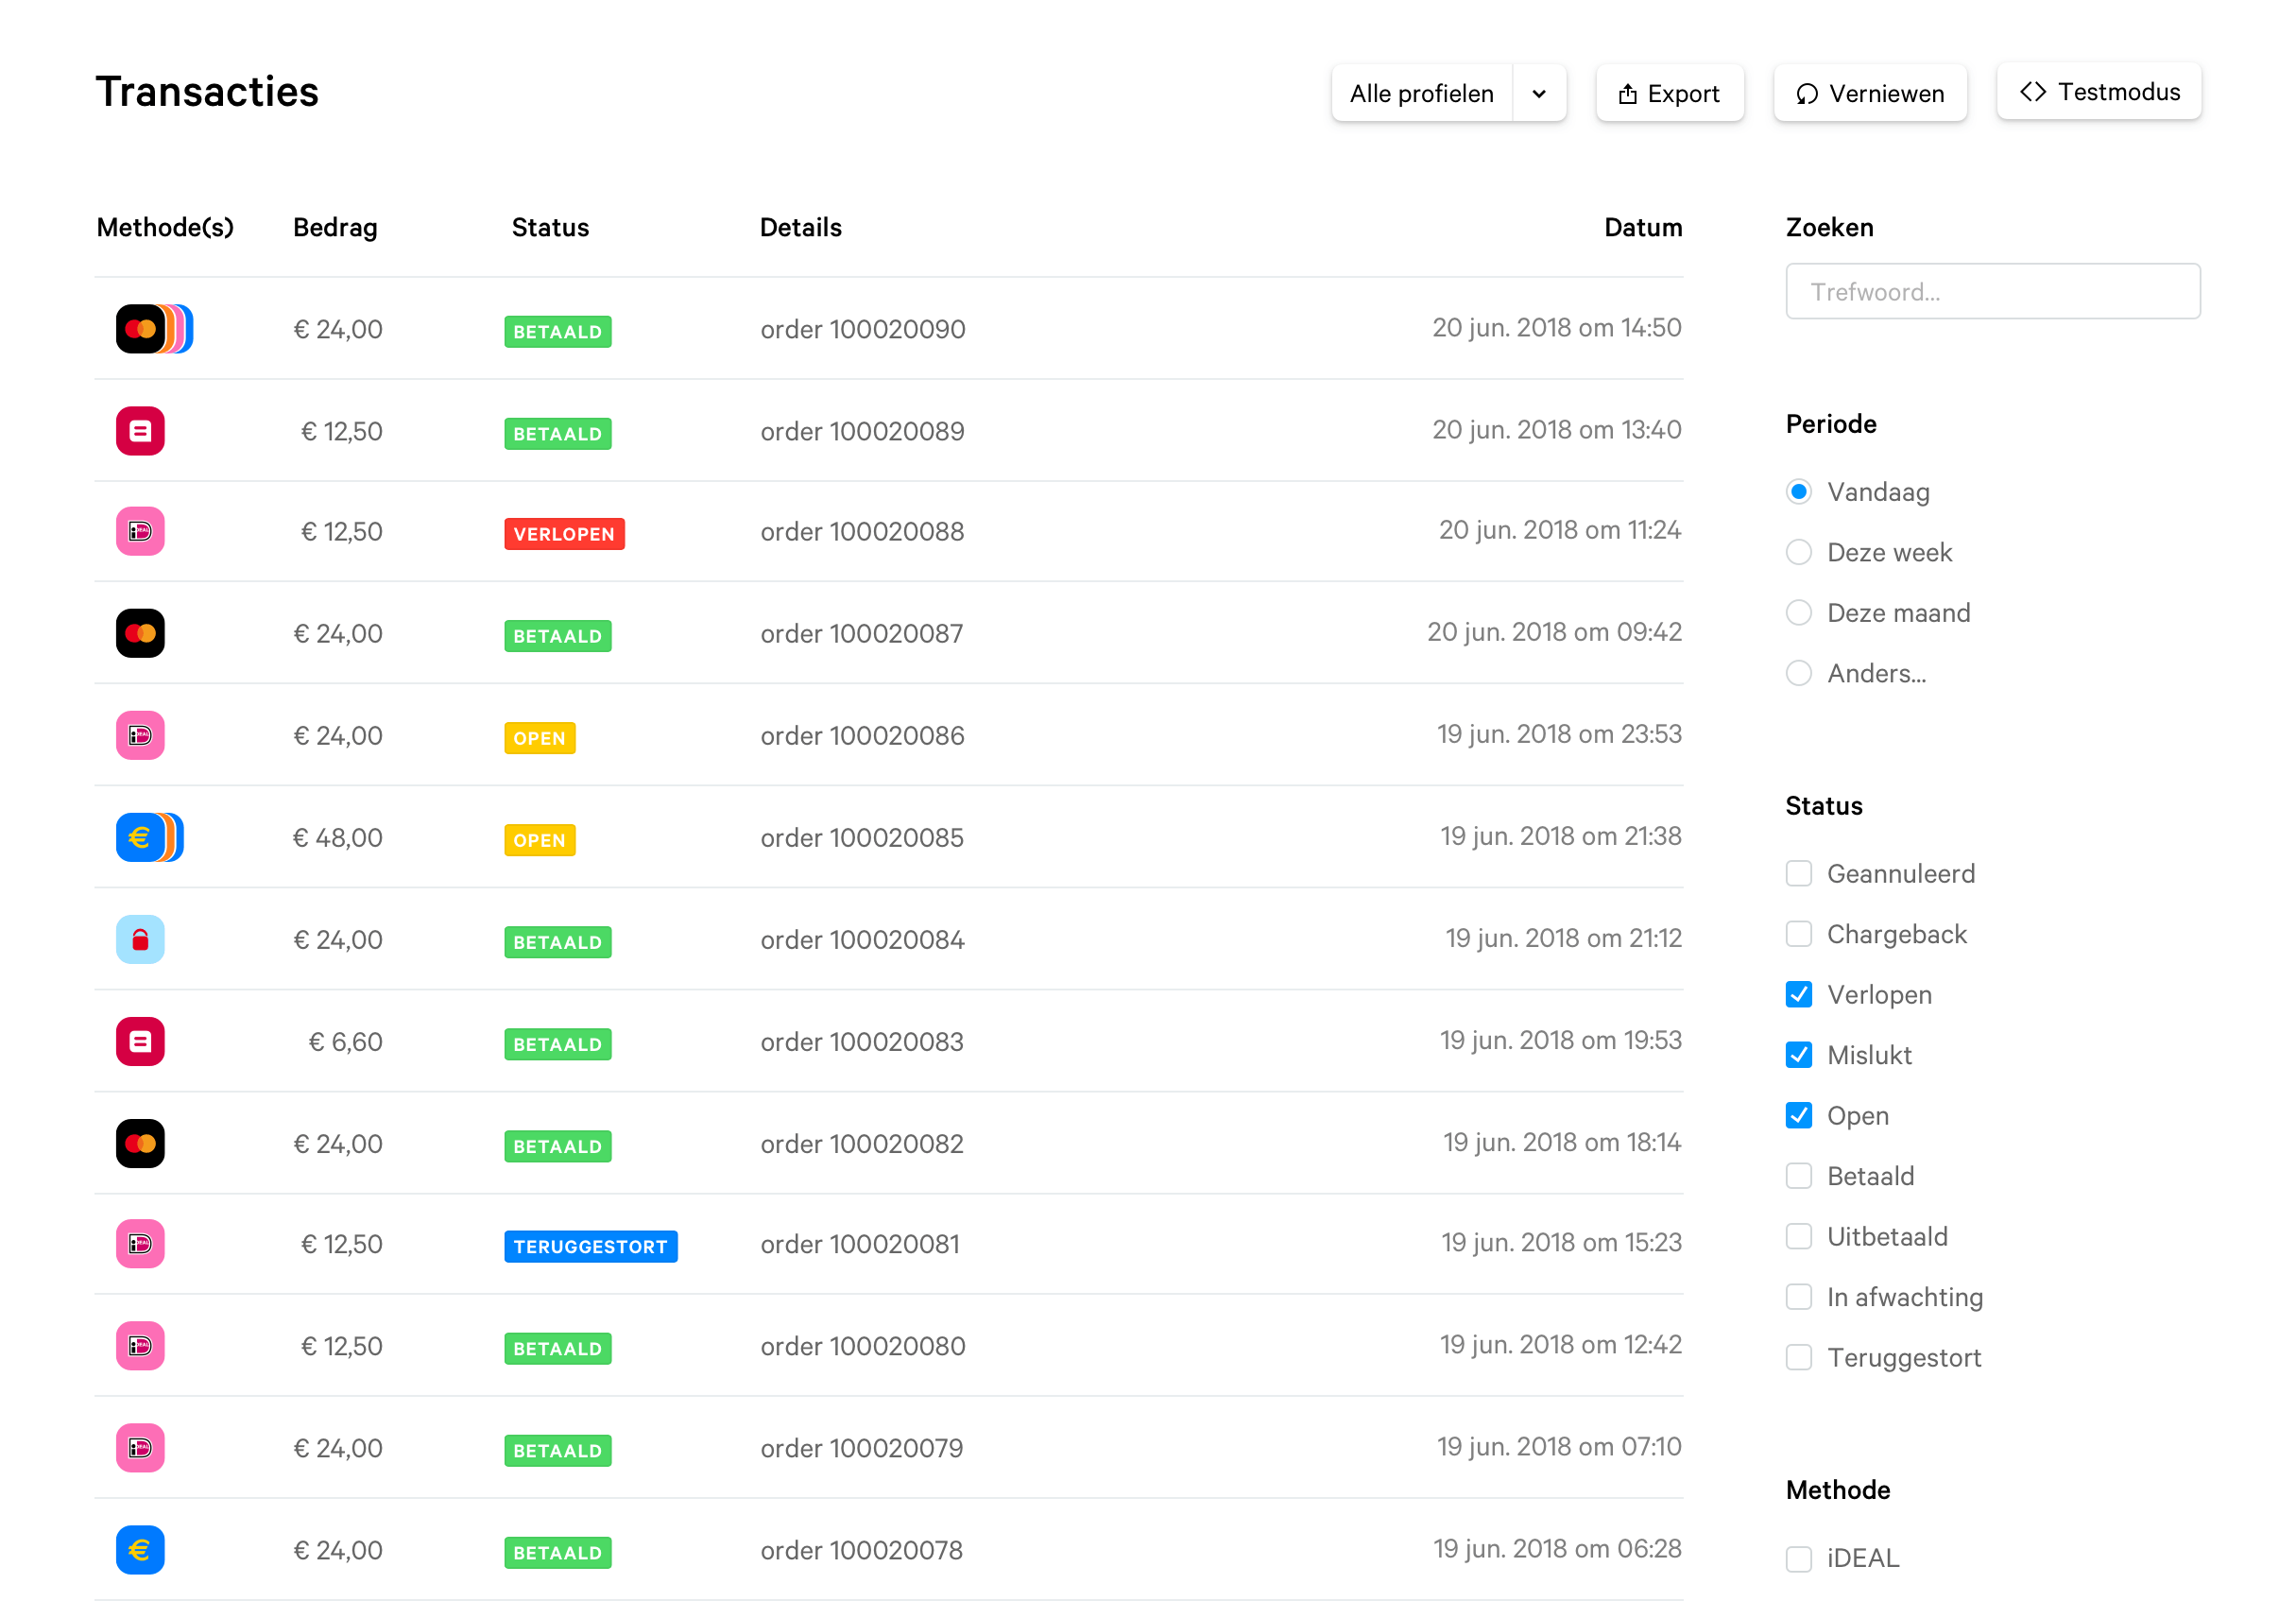
Task: Check the In afwachting status filter
Action: (x=1798, y=1296)
